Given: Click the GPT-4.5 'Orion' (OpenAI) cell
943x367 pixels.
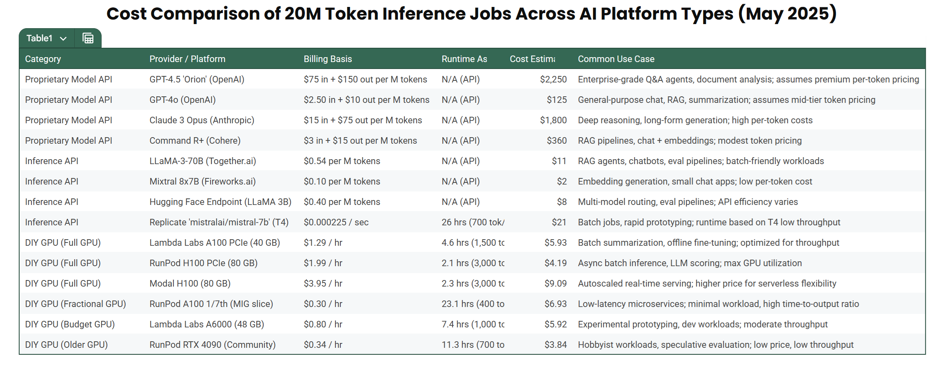Looking at the screenshot, I should 197,79.
